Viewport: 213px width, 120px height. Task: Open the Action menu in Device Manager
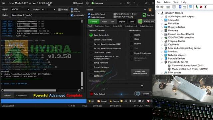(167, 2)
